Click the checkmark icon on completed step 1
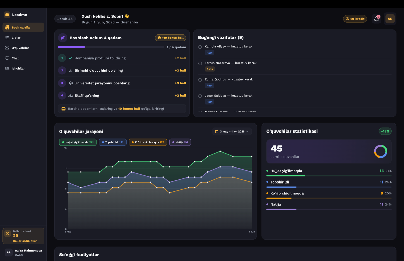This screenshot has width=404, height=261. point(71,58)
